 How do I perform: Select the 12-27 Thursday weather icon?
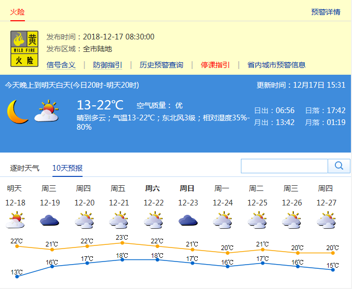click(x=326, y=221)
